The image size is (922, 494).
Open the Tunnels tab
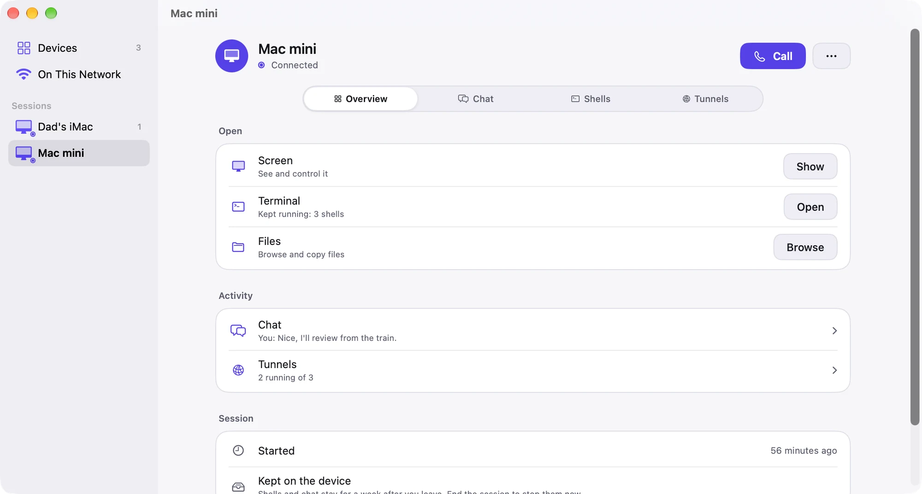(x=705, y=99)
